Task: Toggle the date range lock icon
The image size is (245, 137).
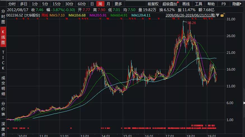Action: [x=221, y=15]
